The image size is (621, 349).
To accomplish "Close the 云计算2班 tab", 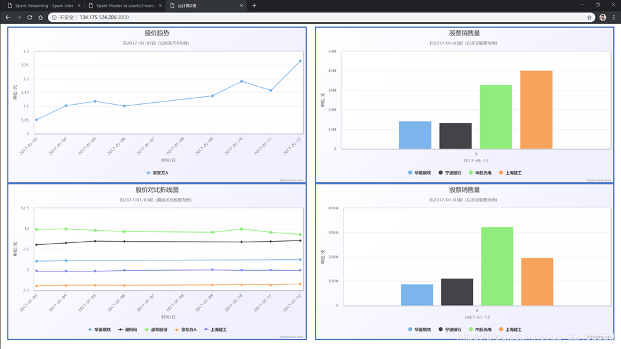I will pos(241,6).
